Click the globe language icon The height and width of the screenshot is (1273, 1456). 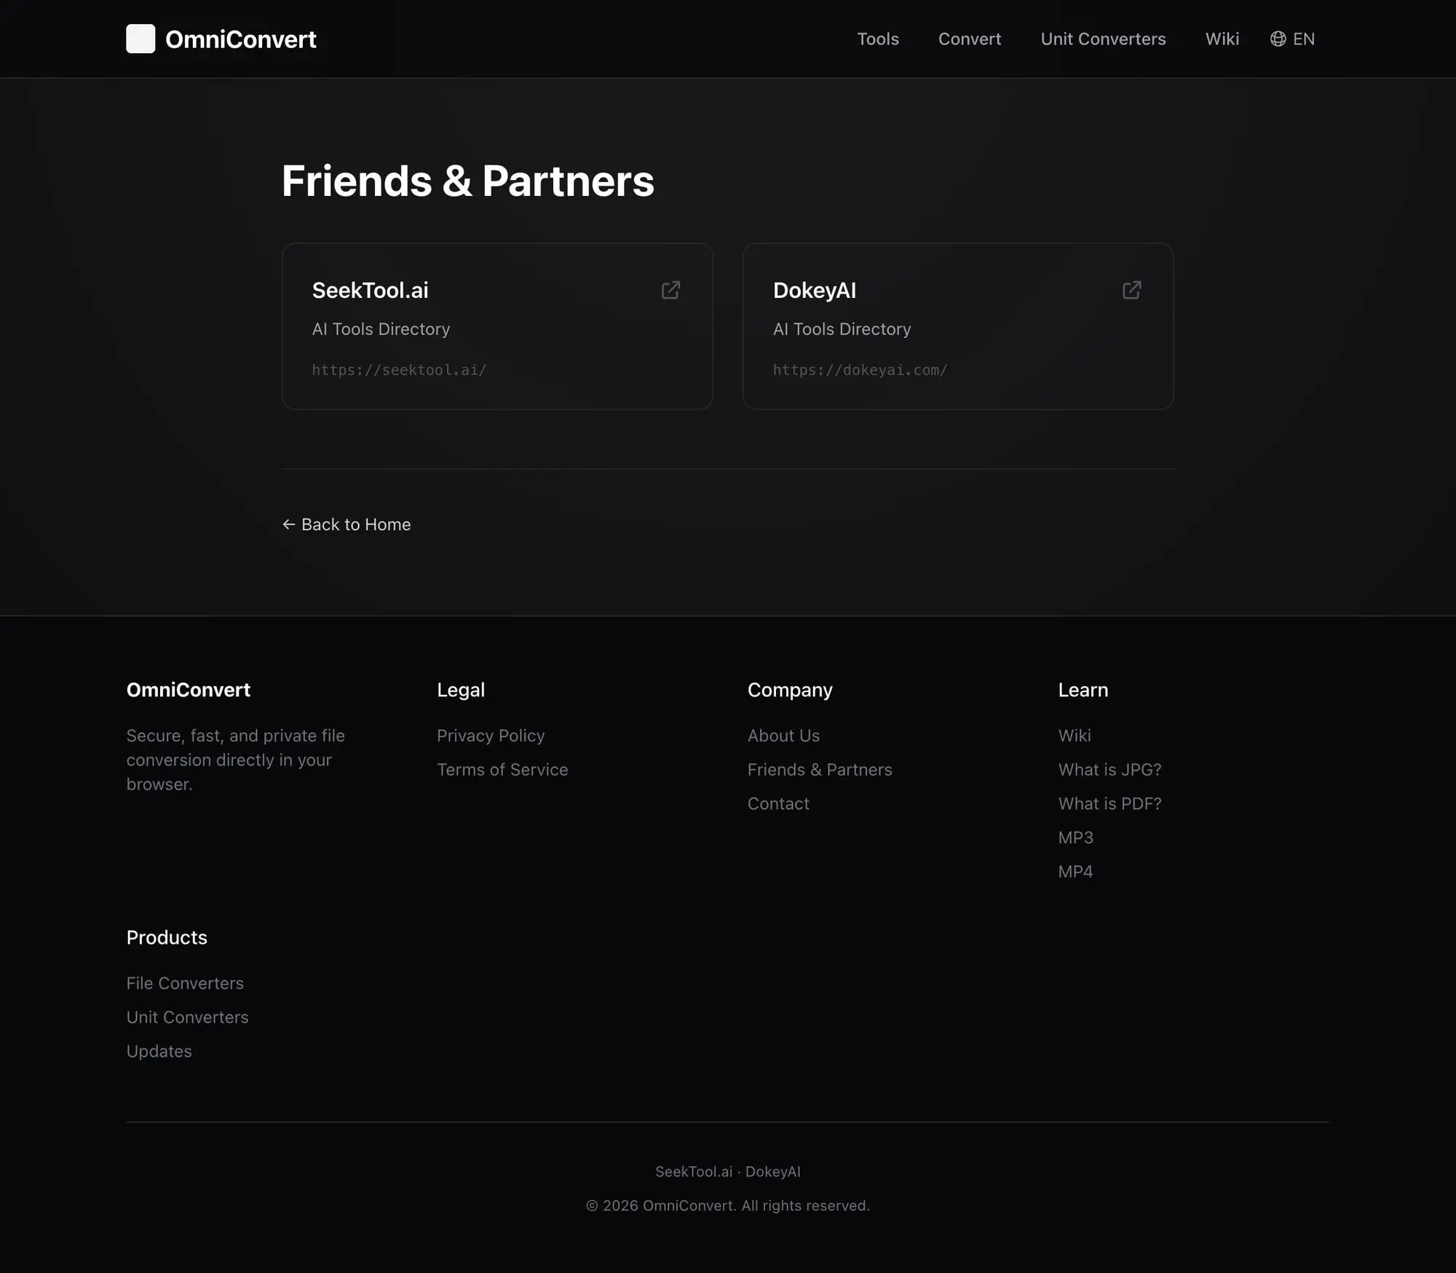tap(1278, 39)
